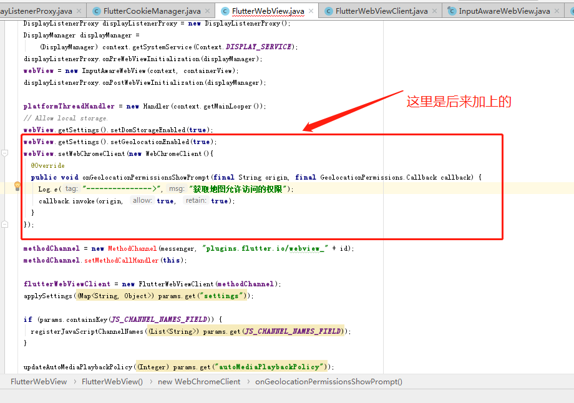Click the fold end marker beside the closing });
The height and width of the screenshot is (403, 574).
[x=5, y=224]
